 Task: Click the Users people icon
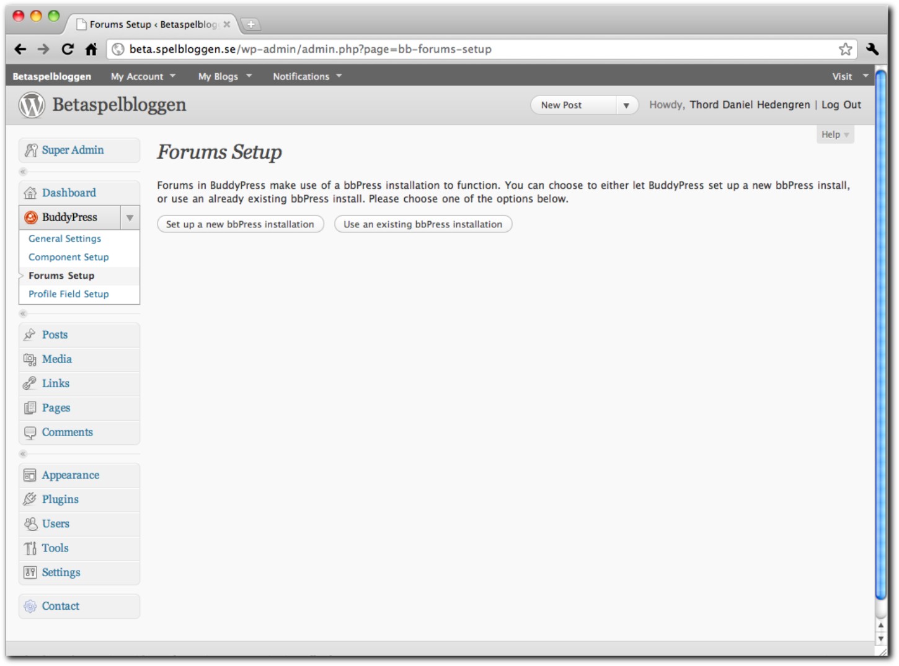[30, 524]
